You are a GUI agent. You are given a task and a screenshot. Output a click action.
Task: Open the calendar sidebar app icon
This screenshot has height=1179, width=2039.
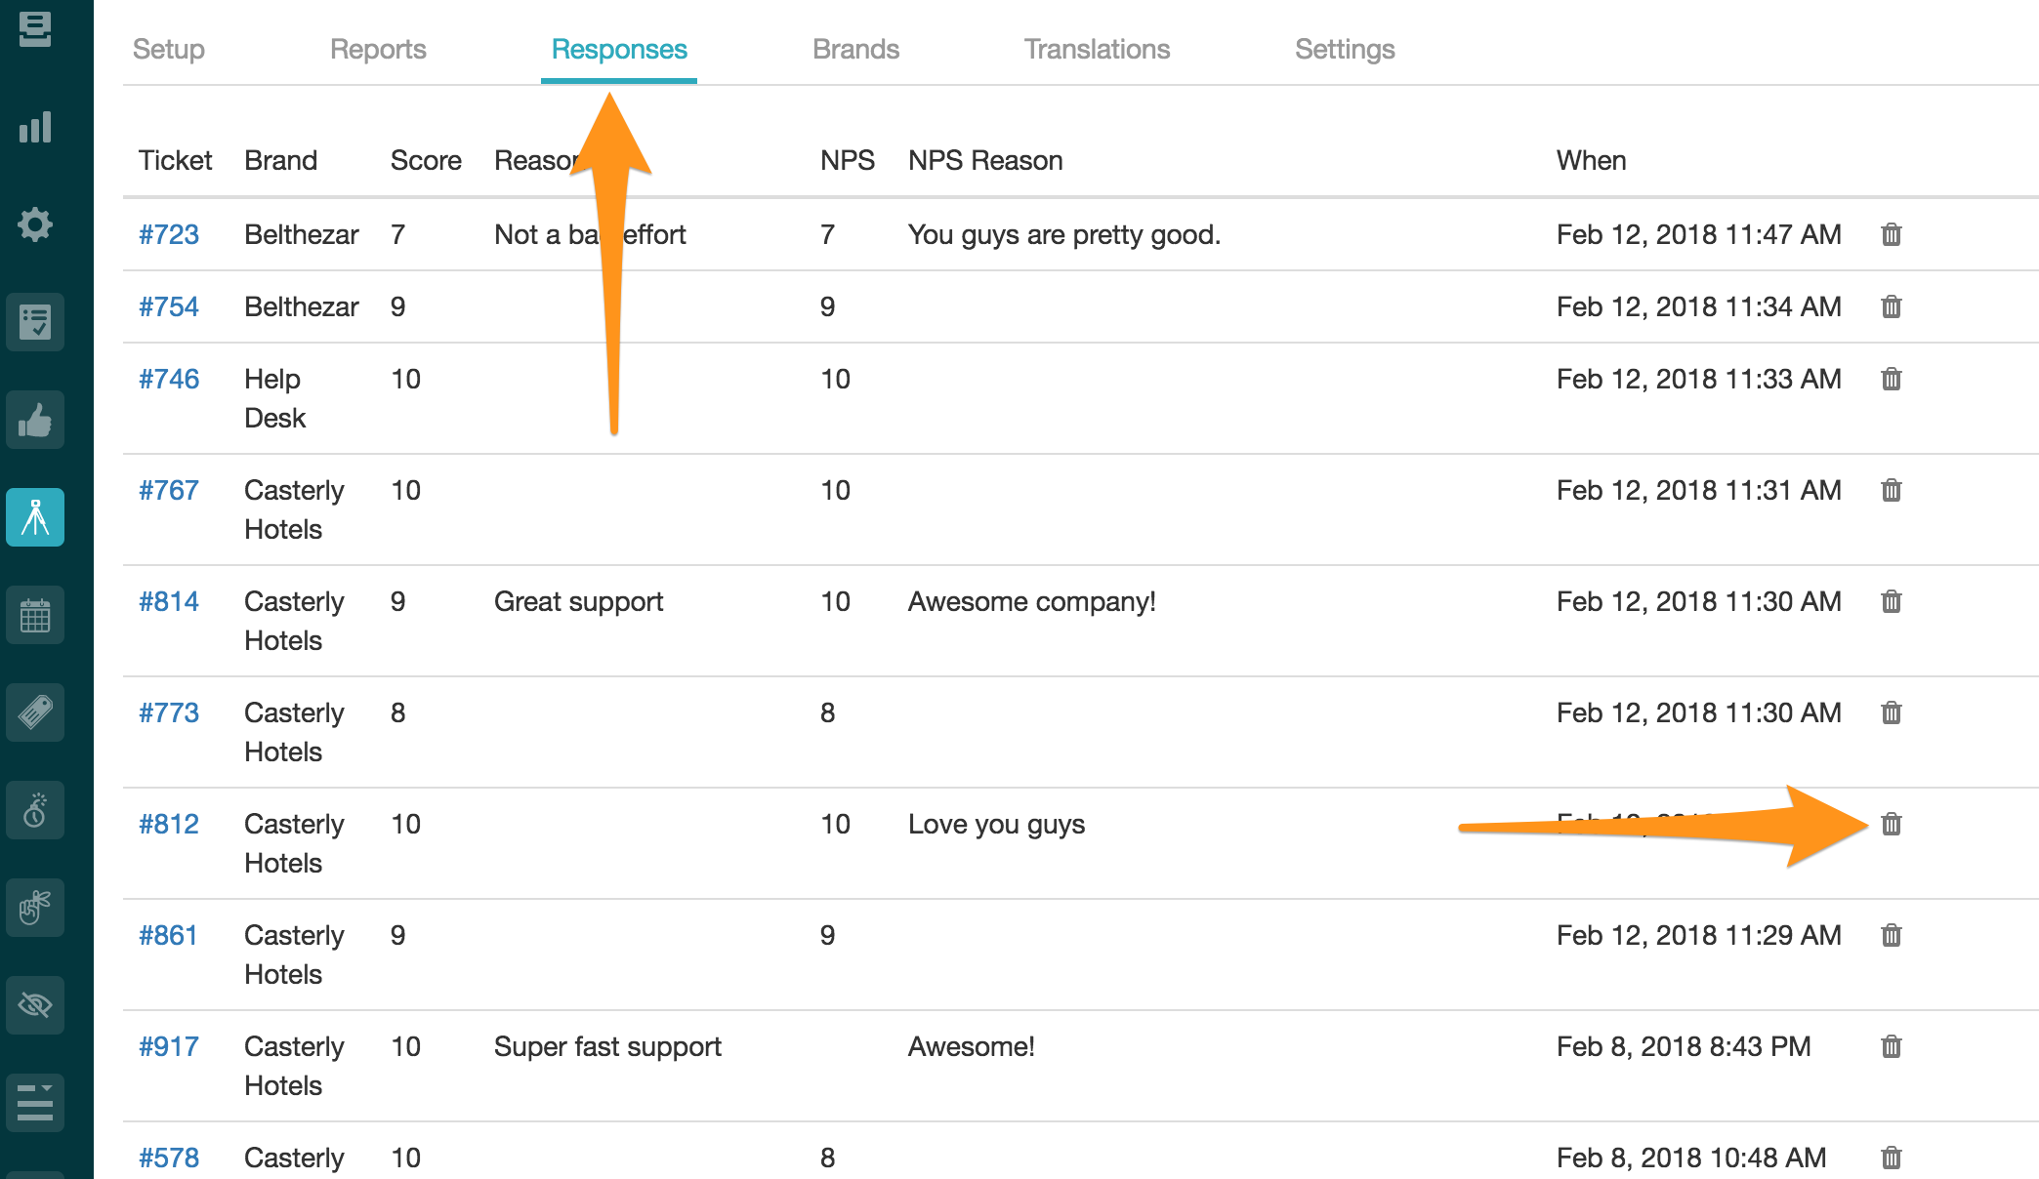pyautogui.click(x=35, y=615)
